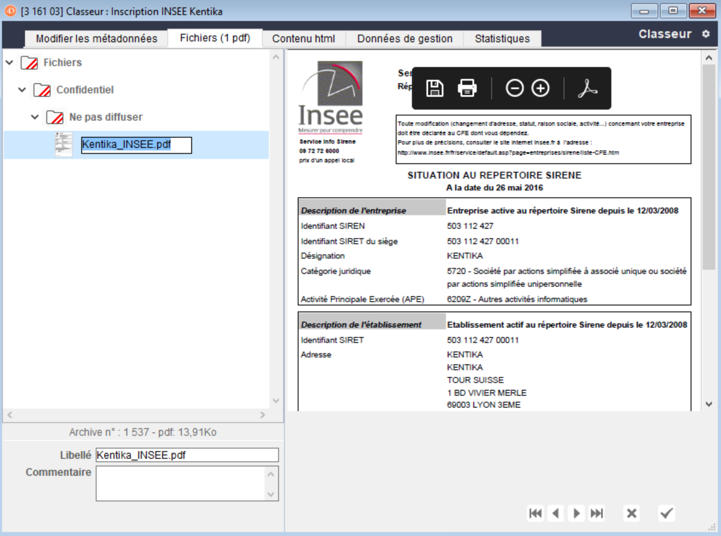The width and height of the screenshot is (721, 536).
Task: Minimize the Classeur window
Action: [644, 10]
